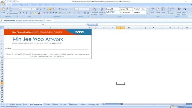The image size is (192, 108).
Task: Click Copy in Clipboard group
Action: (9, 11)
